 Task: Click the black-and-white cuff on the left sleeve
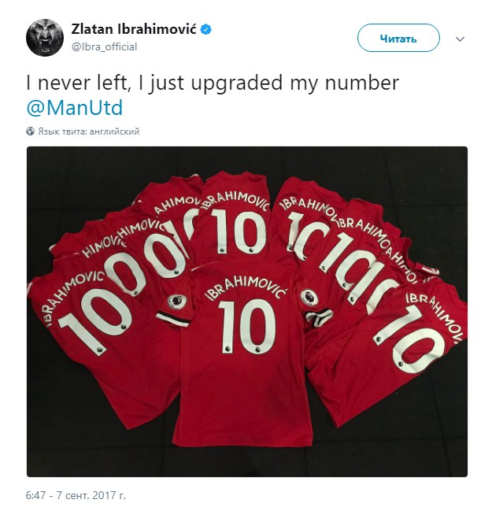click(x=172, y=318)
